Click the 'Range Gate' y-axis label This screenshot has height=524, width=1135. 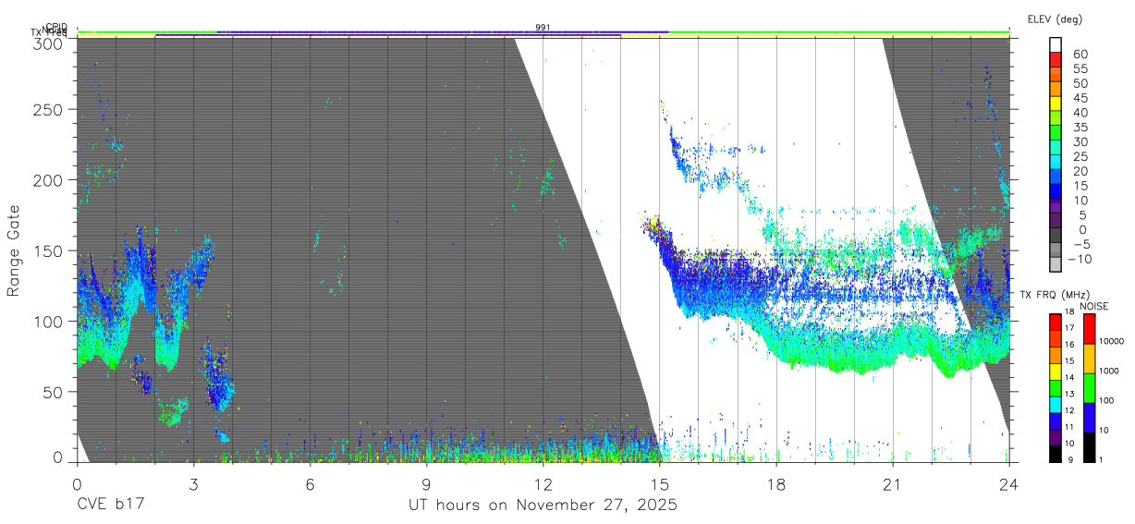coord(14,251)
